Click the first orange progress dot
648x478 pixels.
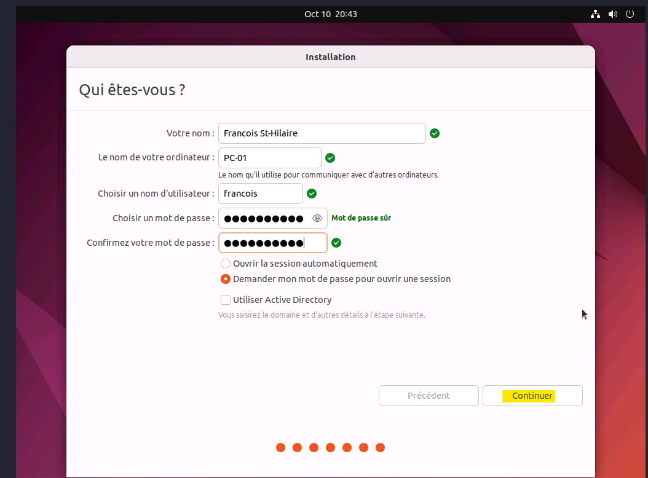[281, 447]
